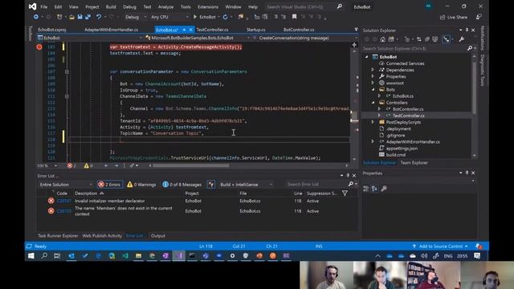514x289 pixels.
Task: Expand the PostDeployScripts folder
Action: pos(373,122)
